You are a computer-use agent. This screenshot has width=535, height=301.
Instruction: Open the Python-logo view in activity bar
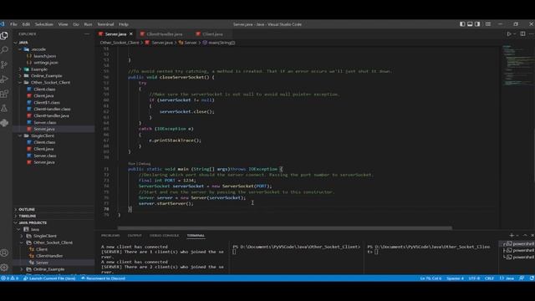pyautogui.click(x=4, y=123)
